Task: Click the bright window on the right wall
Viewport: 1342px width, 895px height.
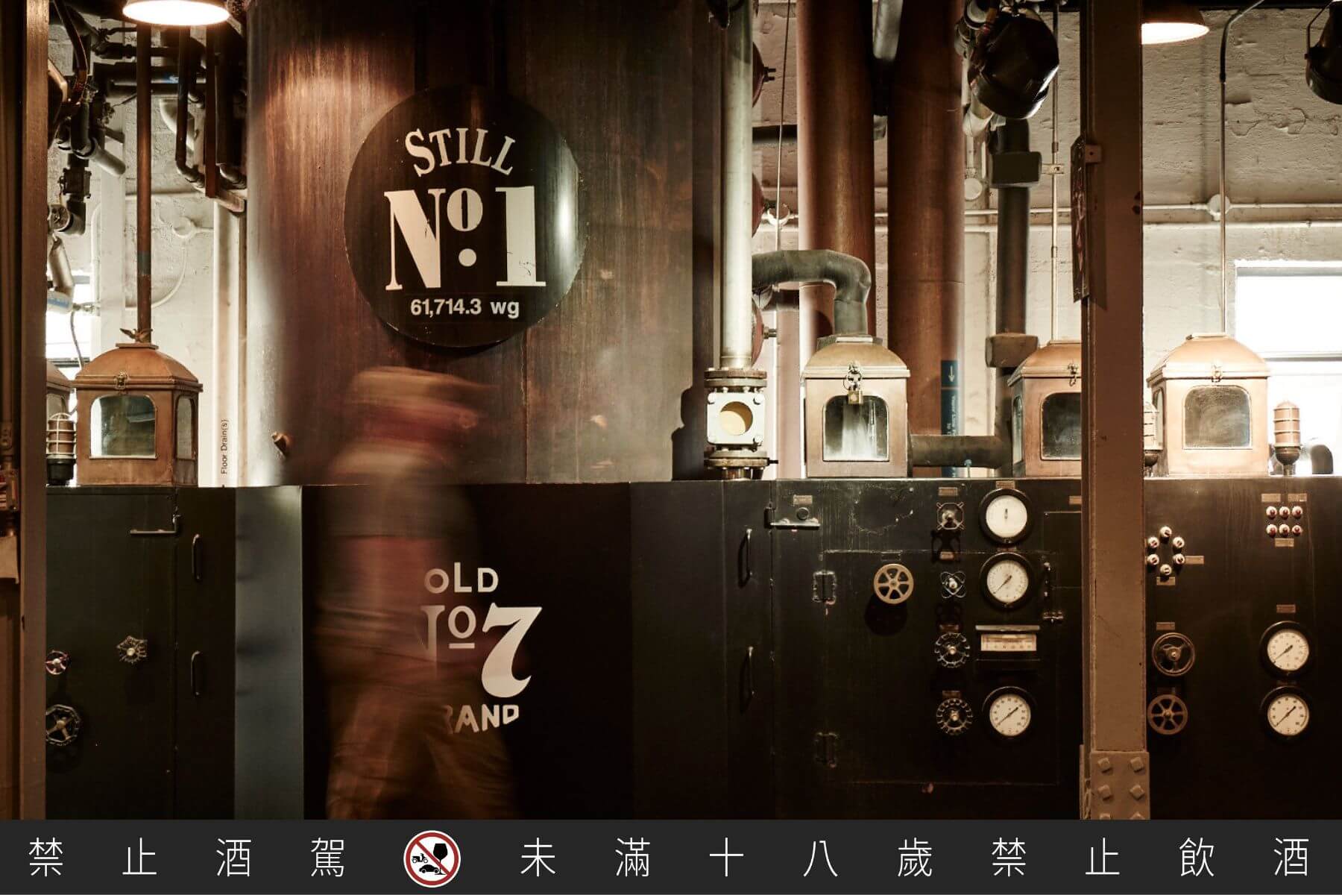Action: [1288, 313]
